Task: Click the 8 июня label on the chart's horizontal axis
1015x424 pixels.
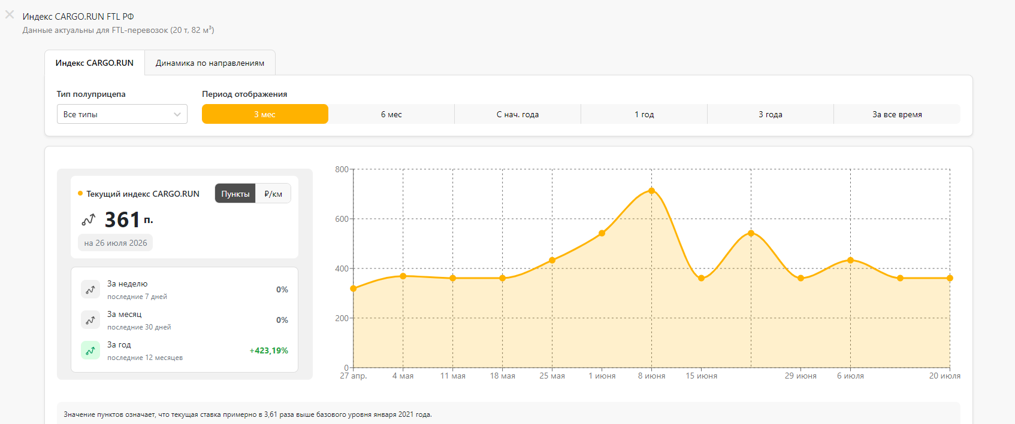Action: (652, 376)
